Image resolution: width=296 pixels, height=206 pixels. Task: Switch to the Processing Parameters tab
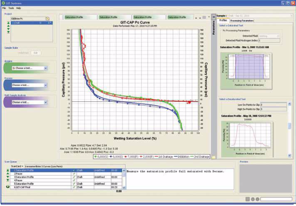pyautogui.click(x=242, y=21)
